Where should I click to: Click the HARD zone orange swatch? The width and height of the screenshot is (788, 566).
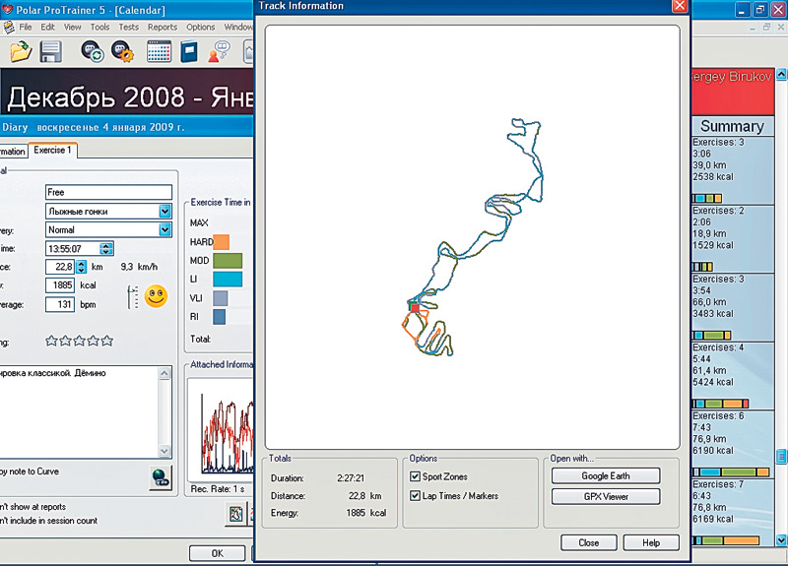click(x=221, y=242)
